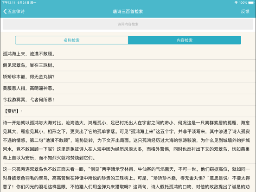Tap the status bar time 下午12:11
The height and width of the screenshot is (192, 256).
click(8, 3)
